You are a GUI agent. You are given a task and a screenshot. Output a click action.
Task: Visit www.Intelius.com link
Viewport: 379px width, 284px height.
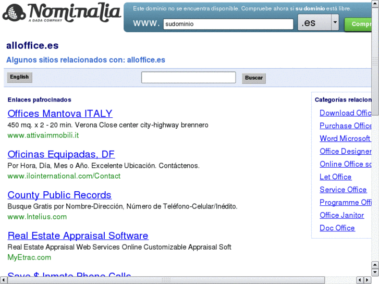tap(37, 217)
